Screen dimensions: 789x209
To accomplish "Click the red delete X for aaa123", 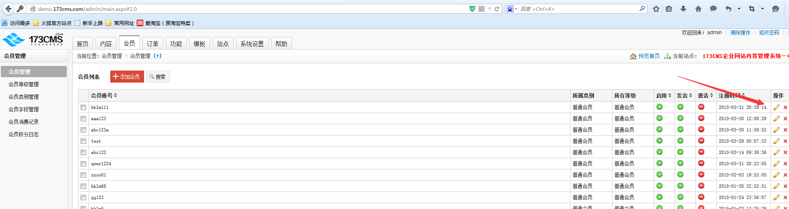I will 785,119.
